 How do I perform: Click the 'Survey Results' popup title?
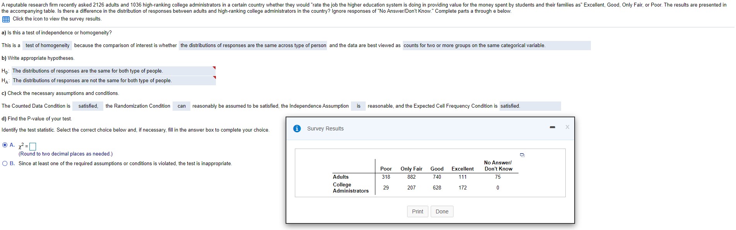coord(325,129)
